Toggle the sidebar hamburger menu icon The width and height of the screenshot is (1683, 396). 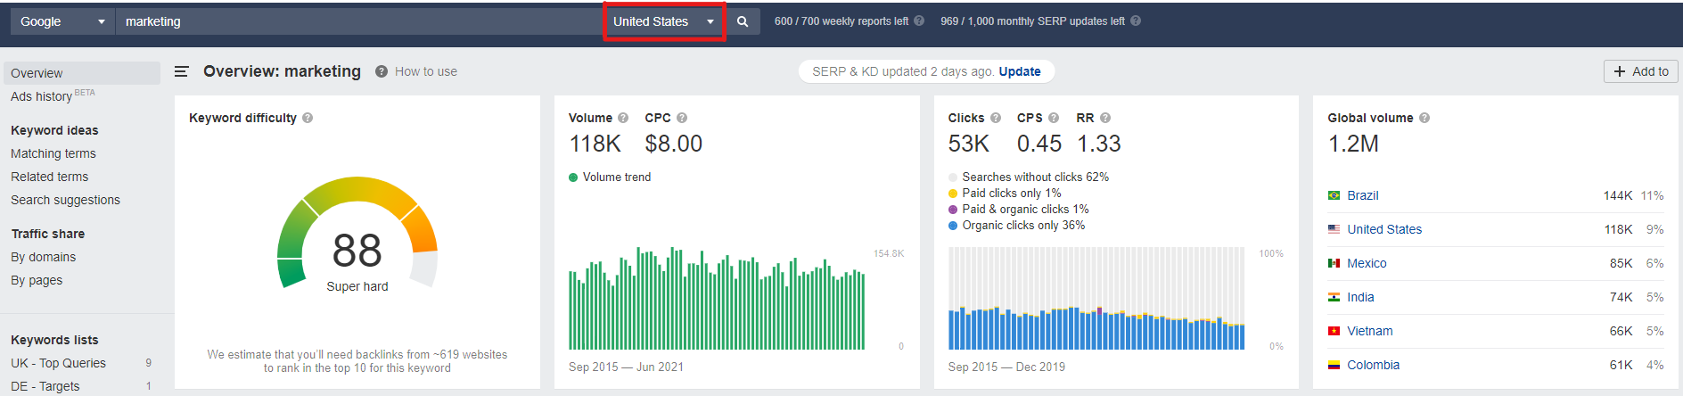181,71
